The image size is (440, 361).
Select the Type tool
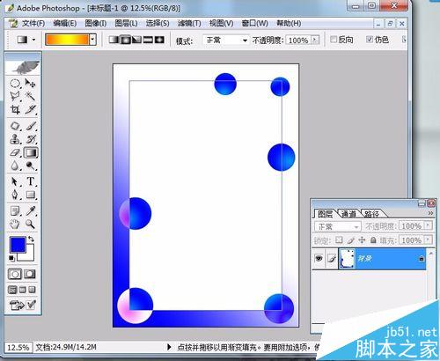tap(30, 182)
